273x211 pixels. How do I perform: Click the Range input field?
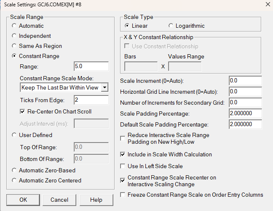[91, 66]
